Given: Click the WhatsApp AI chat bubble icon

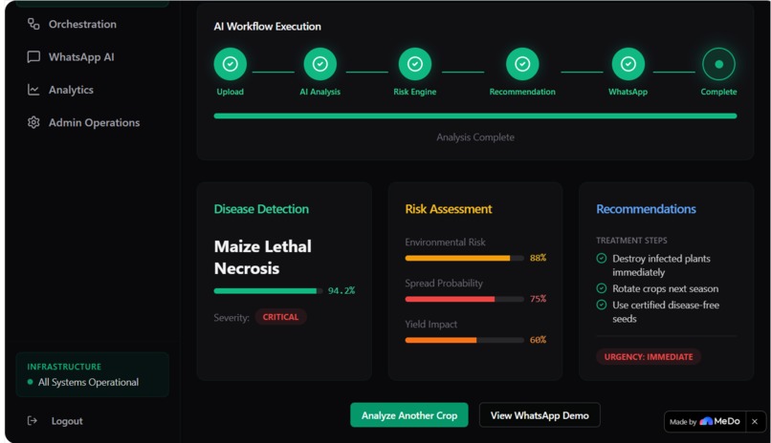Looking at the screenshot, I should pyautogui.click(x=33, y=57).
